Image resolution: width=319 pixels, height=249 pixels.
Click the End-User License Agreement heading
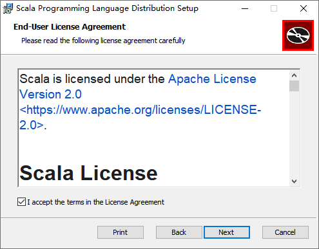coord(70,27)
